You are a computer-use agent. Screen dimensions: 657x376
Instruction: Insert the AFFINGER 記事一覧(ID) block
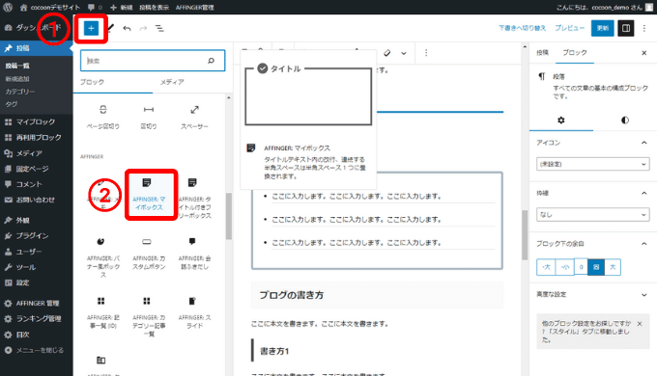103,312
